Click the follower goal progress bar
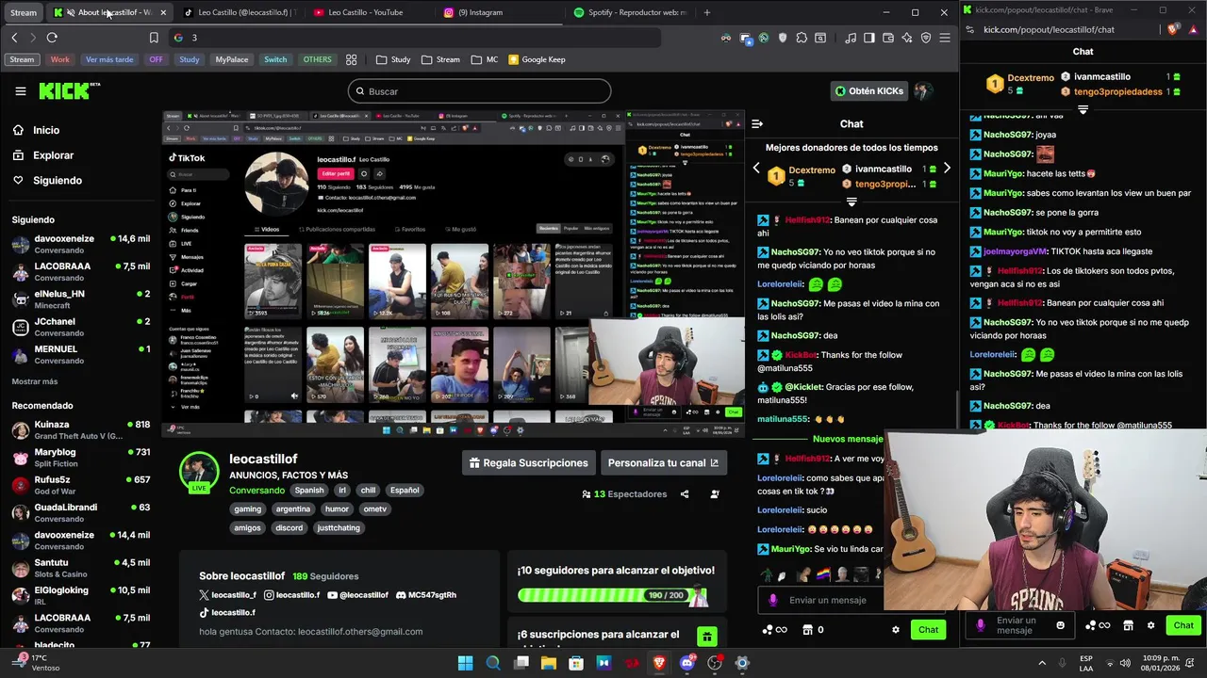 point(613,595)
